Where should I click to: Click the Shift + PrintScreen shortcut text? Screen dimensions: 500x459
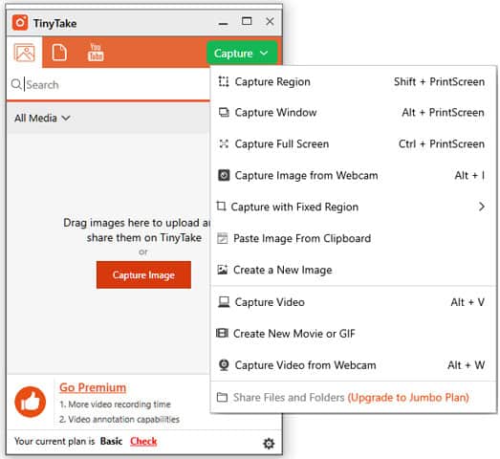click(439, 81)
